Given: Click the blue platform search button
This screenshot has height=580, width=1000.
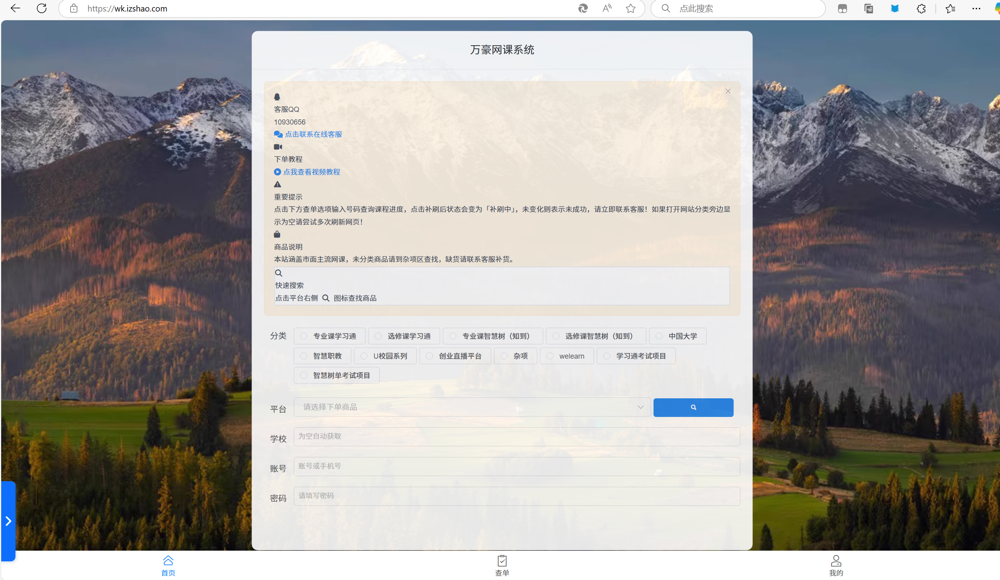Looking at the screenshot, I should 693,407.
